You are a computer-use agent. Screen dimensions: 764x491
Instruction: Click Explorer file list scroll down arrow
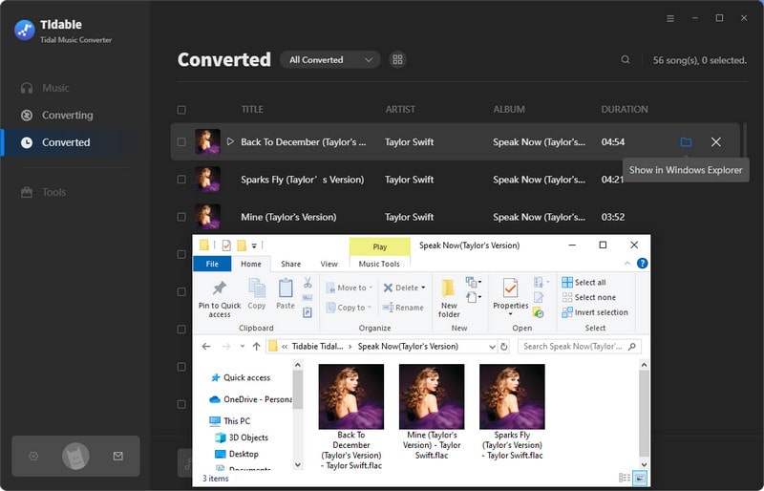(644, 464)
